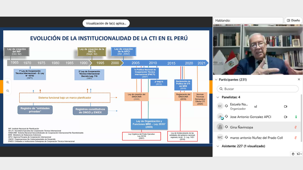The height and width of the screenshot is (170, 303).
Task: Click the participants list scrollbar
Action: (x=301, y=118)
